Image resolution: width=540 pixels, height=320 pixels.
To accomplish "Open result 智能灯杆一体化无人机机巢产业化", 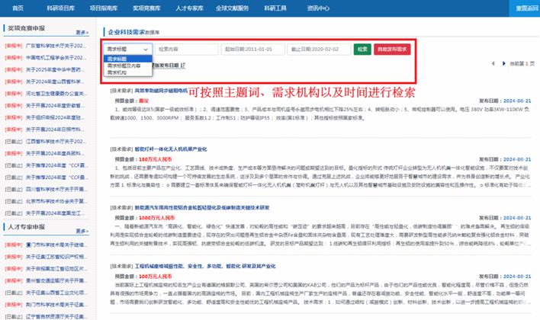I will pos(171,149).
